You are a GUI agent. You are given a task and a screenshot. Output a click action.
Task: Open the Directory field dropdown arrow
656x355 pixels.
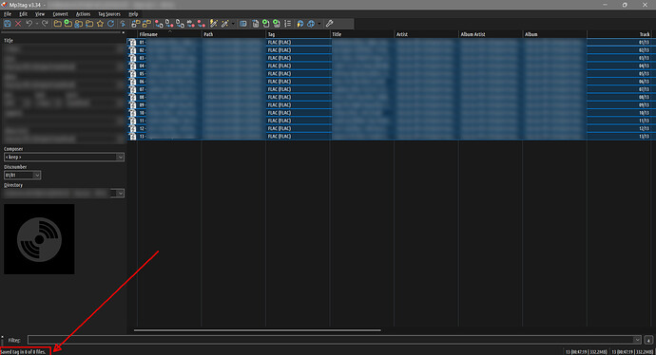tap(120, 194)
